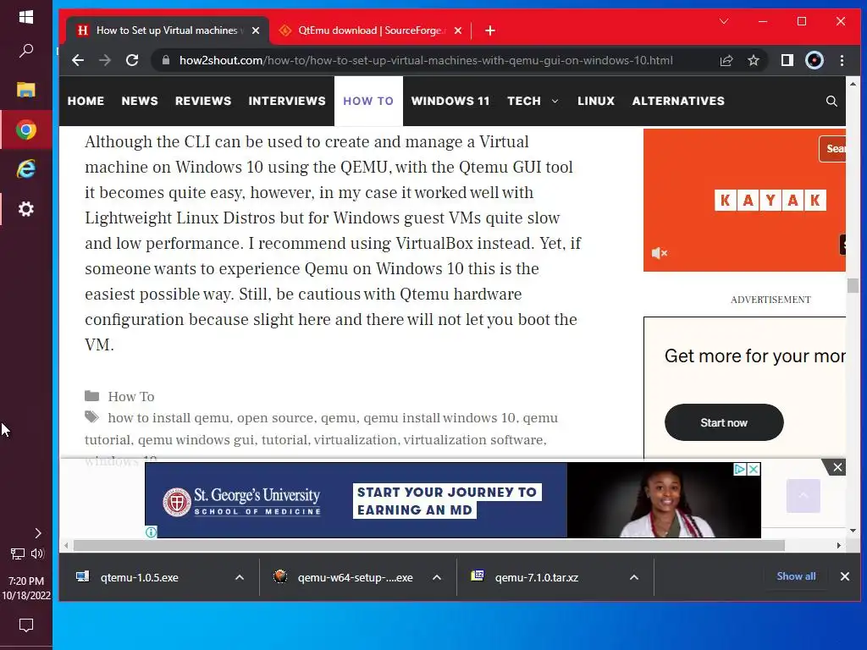The width and height of the screenshot is (867, 650).
Task: Go forward in browser history
Action: click(x=104, y=60)
